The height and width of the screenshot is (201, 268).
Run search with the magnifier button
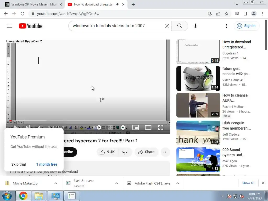180,26
